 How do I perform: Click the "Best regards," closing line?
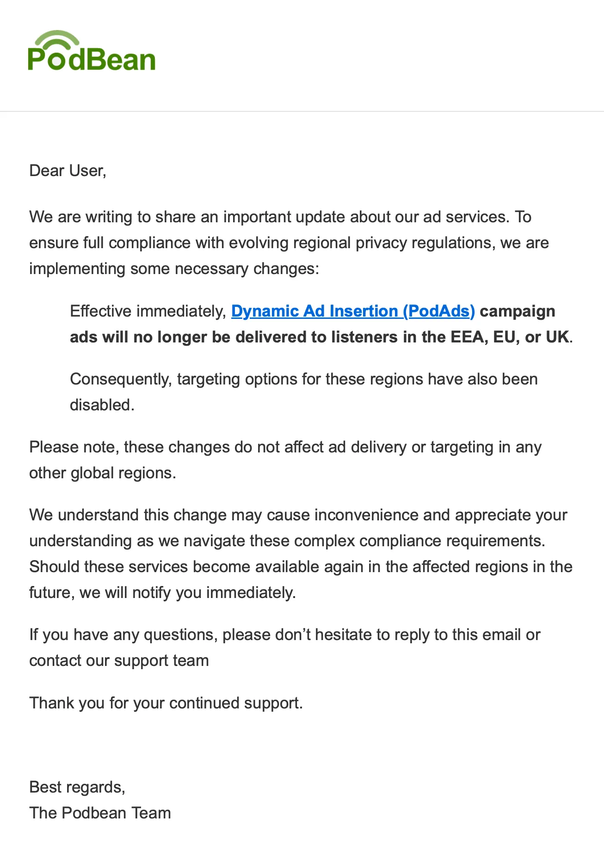(x=77, y=787)
